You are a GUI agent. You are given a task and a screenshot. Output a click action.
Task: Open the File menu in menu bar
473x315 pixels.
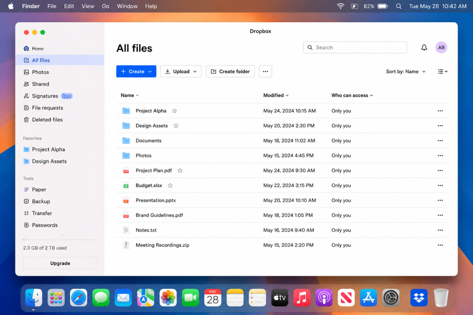pos(52,6)
